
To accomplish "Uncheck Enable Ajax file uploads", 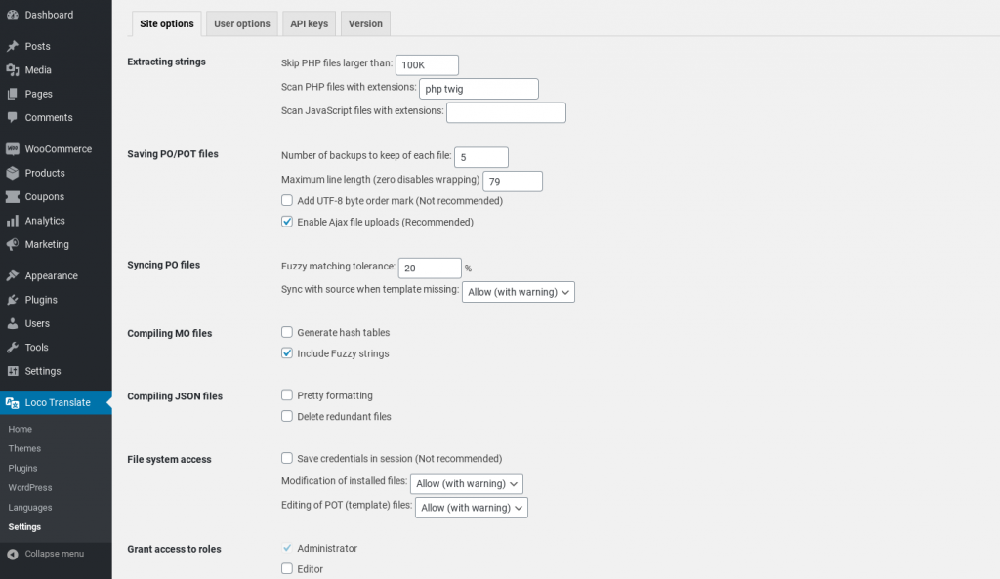I will (287, 222).
